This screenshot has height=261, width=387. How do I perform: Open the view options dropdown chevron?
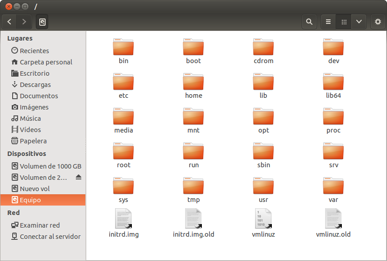pyautogui.click(x=359, y=22)
